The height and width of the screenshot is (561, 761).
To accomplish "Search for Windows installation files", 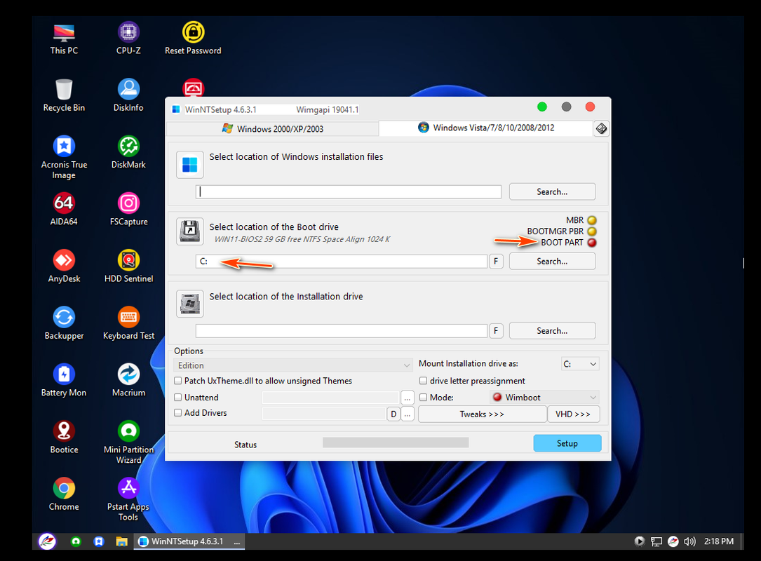I will tap(552, 191).
